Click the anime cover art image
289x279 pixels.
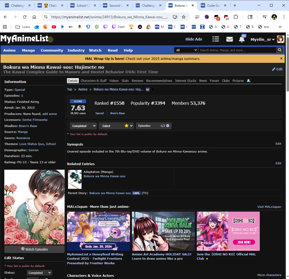pos(35,207)
